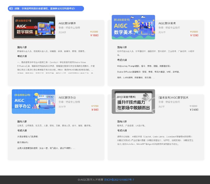
Task: Click the crossed-out ¥3280 original price
Action: click(x=193, y=106)
